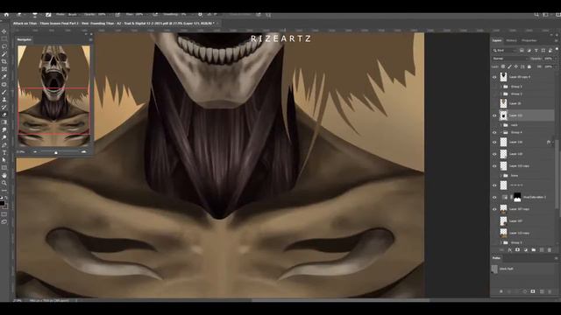
Task: Switch to the Properties tab
Action: [529, 40]
